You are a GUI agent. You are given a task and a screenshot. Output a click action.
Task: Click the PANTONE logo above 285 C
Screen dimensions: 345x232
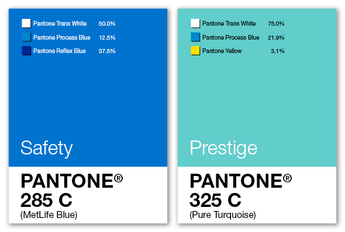click(x=72, y=181)
